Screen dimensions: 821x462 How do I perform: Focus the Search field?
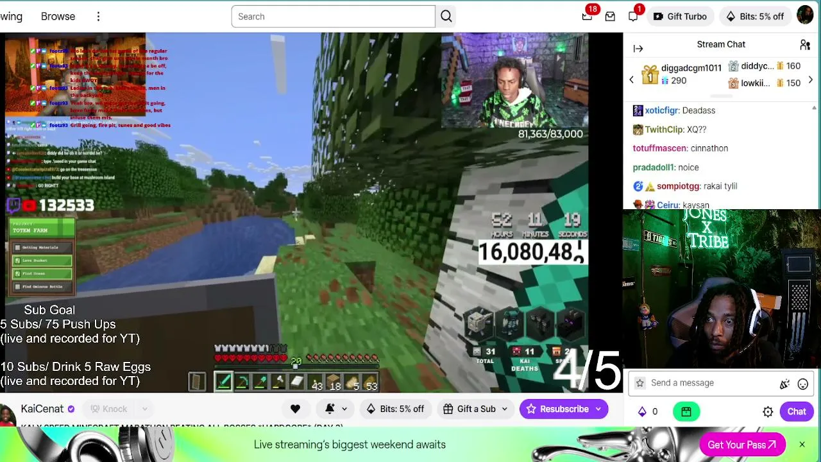(334, 17)
